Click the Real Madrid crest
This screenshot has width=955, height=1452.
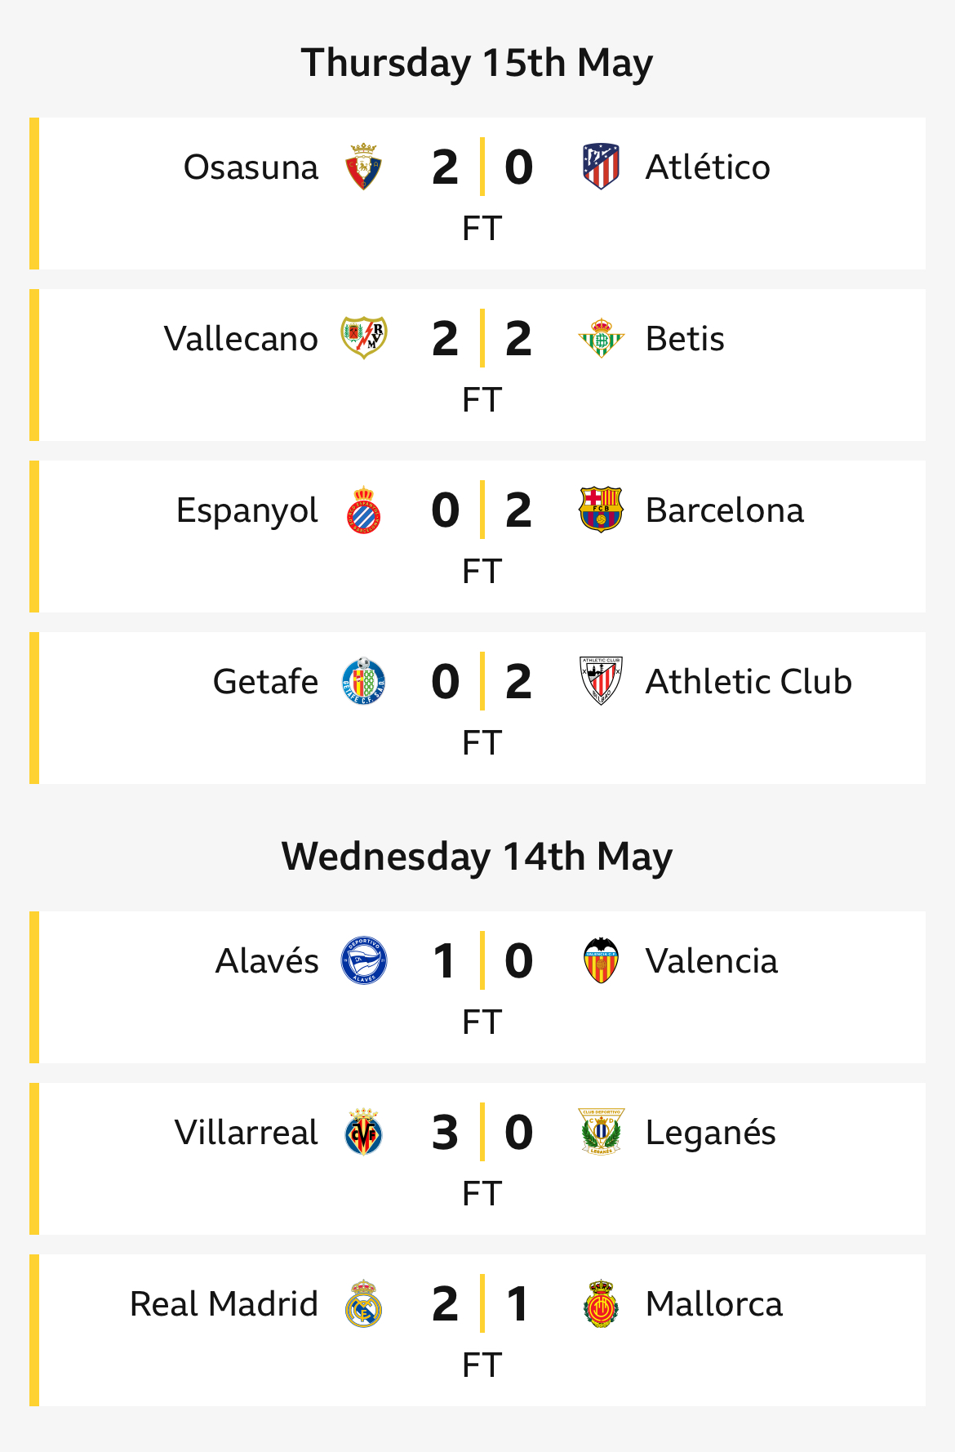click(x=363, y=1303)
